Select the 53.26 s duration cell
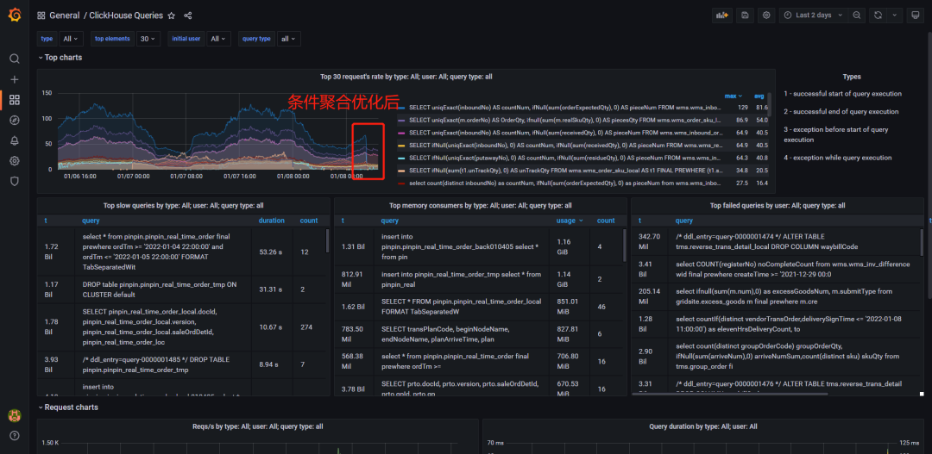 pos(274,251)
